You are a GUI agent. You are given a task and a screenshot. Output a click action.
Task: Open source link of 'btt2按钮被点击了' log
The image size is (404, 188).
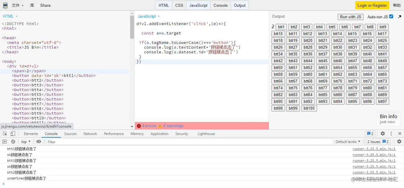point(374,172)
